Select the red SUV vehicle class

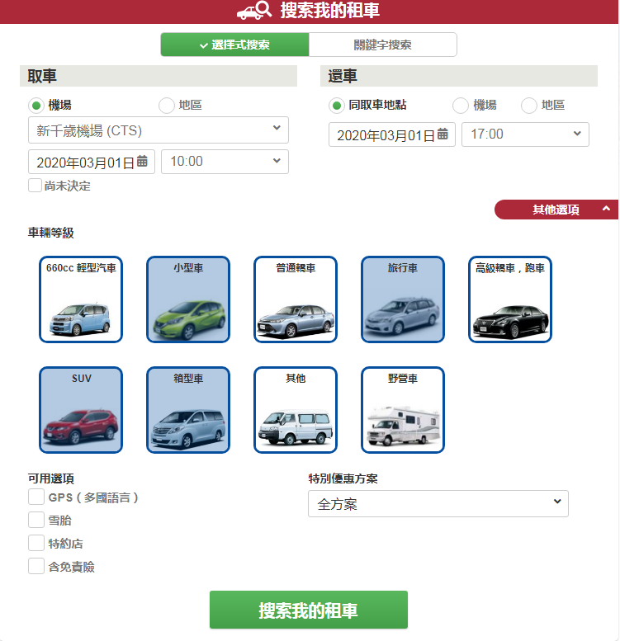click(x=81, y=410)
